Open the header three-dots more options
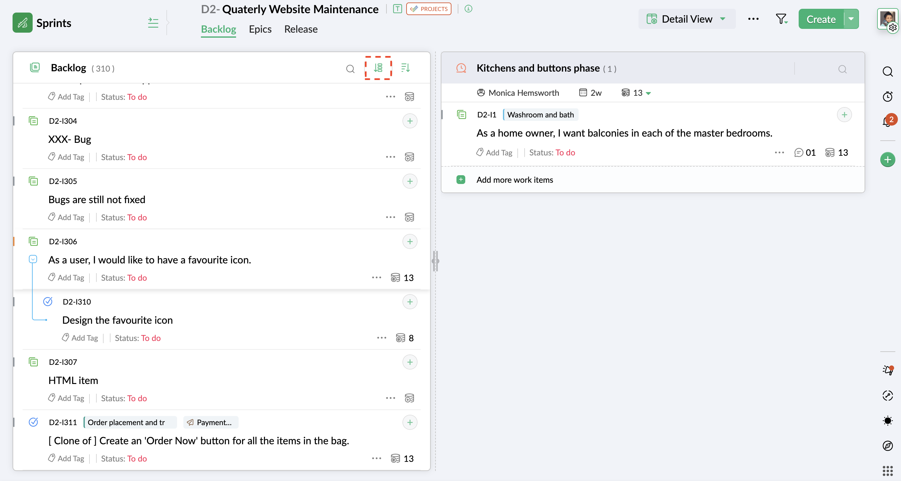 753,19
